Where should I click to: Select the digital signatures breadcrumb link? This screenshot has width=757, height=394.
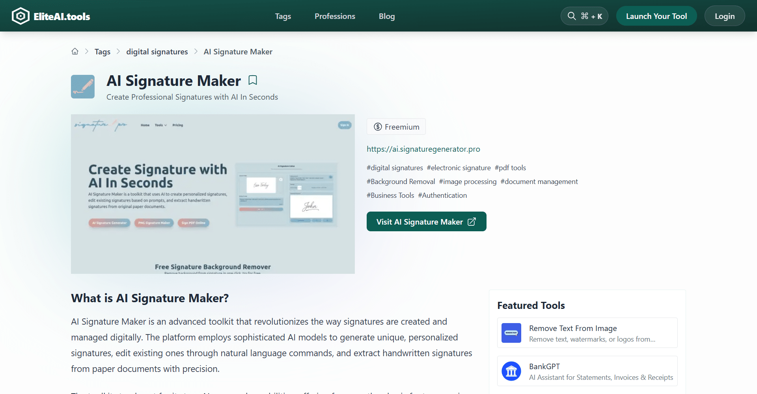(x=157, y=52)
